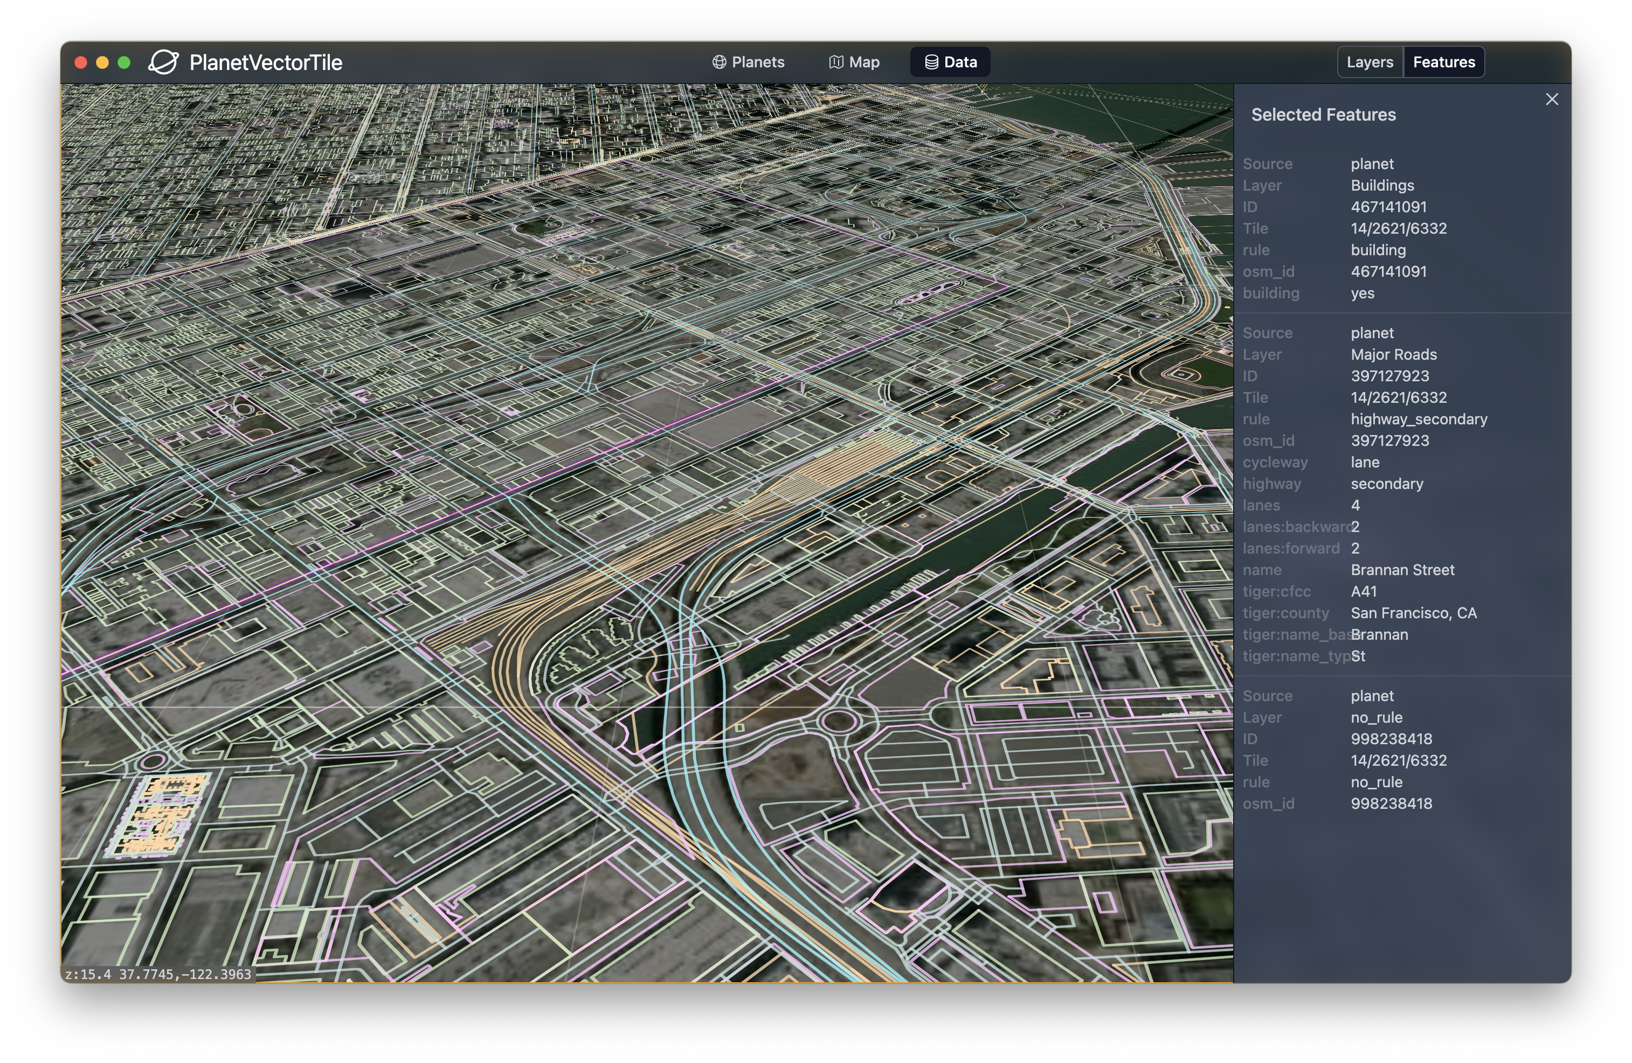Image resolution: width=1632 pixels, height=1063 pixels.
Task: Toggle the Features panel view
Action: pos(1443,62)
